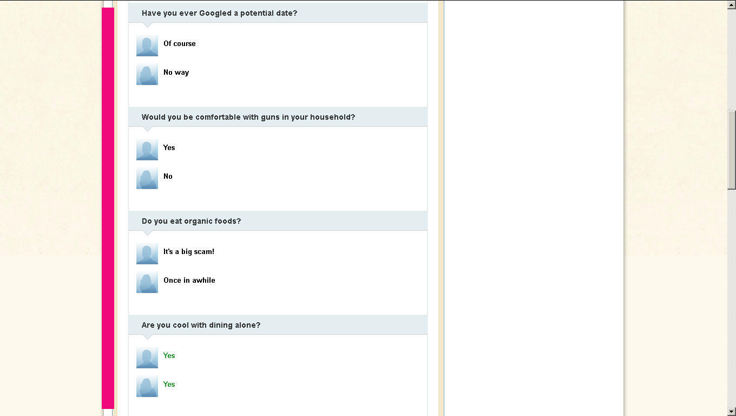Click the "Are you cool with dining alone?" header

[201, 325]
